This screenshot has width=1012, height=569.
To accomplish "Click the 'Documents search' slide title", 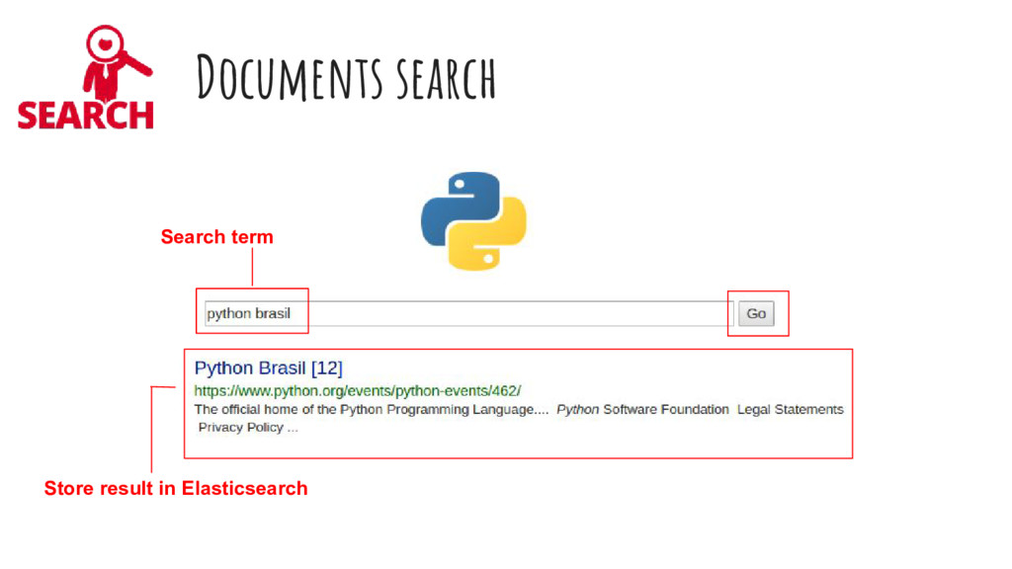I will [x=346, y=77].
